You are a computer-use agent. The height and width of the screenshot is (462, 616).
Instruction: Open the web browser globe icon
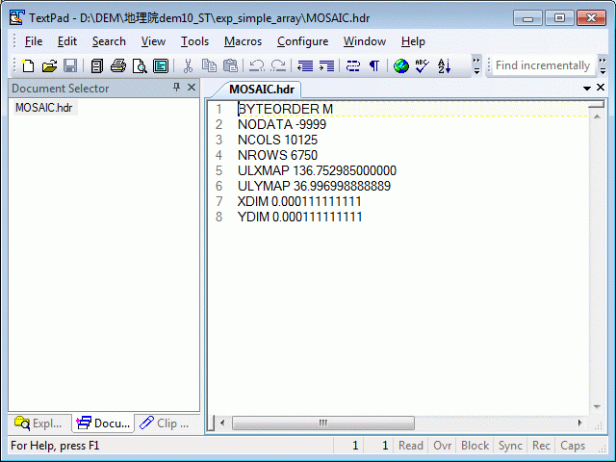point(401,65)
